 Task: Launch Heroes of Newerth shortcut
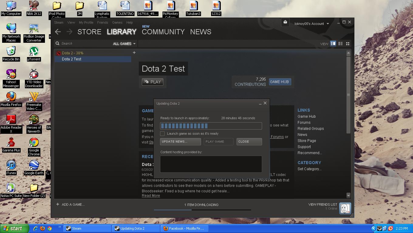(34, 124)
